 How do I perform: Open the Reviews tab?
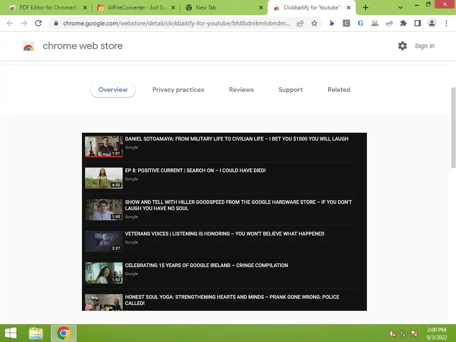click(x=241, y=90)
